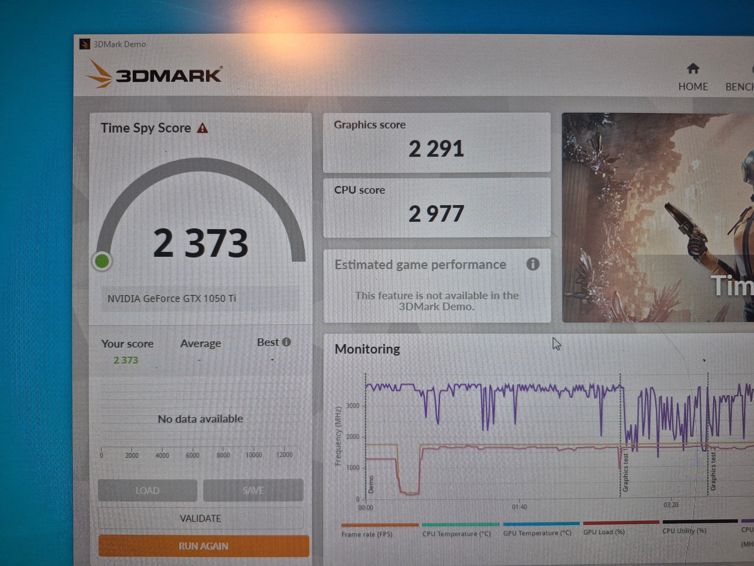The image size is (754, 566).
Task: Click the 'Graphics score' label
Action: (370, 125)
